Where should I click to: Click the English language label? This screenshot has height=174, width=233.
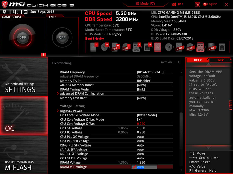tap(212, 4)
